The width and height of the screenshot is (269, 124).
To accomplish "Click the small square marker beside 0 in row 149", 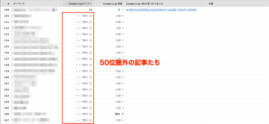I will point(122,10).
